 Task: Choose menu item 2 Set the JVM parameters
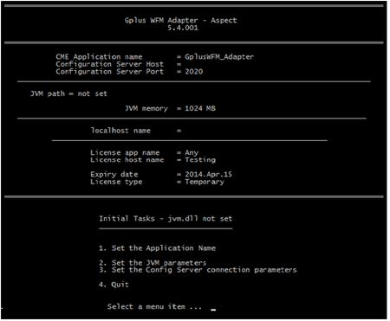(153, 263)
